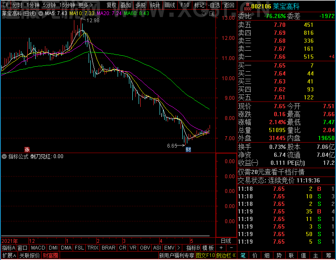Image resolution: width=336 pixels, height=260 pixels.
Task: Click the 卖一 price 7.66
Action: point(280,57)
